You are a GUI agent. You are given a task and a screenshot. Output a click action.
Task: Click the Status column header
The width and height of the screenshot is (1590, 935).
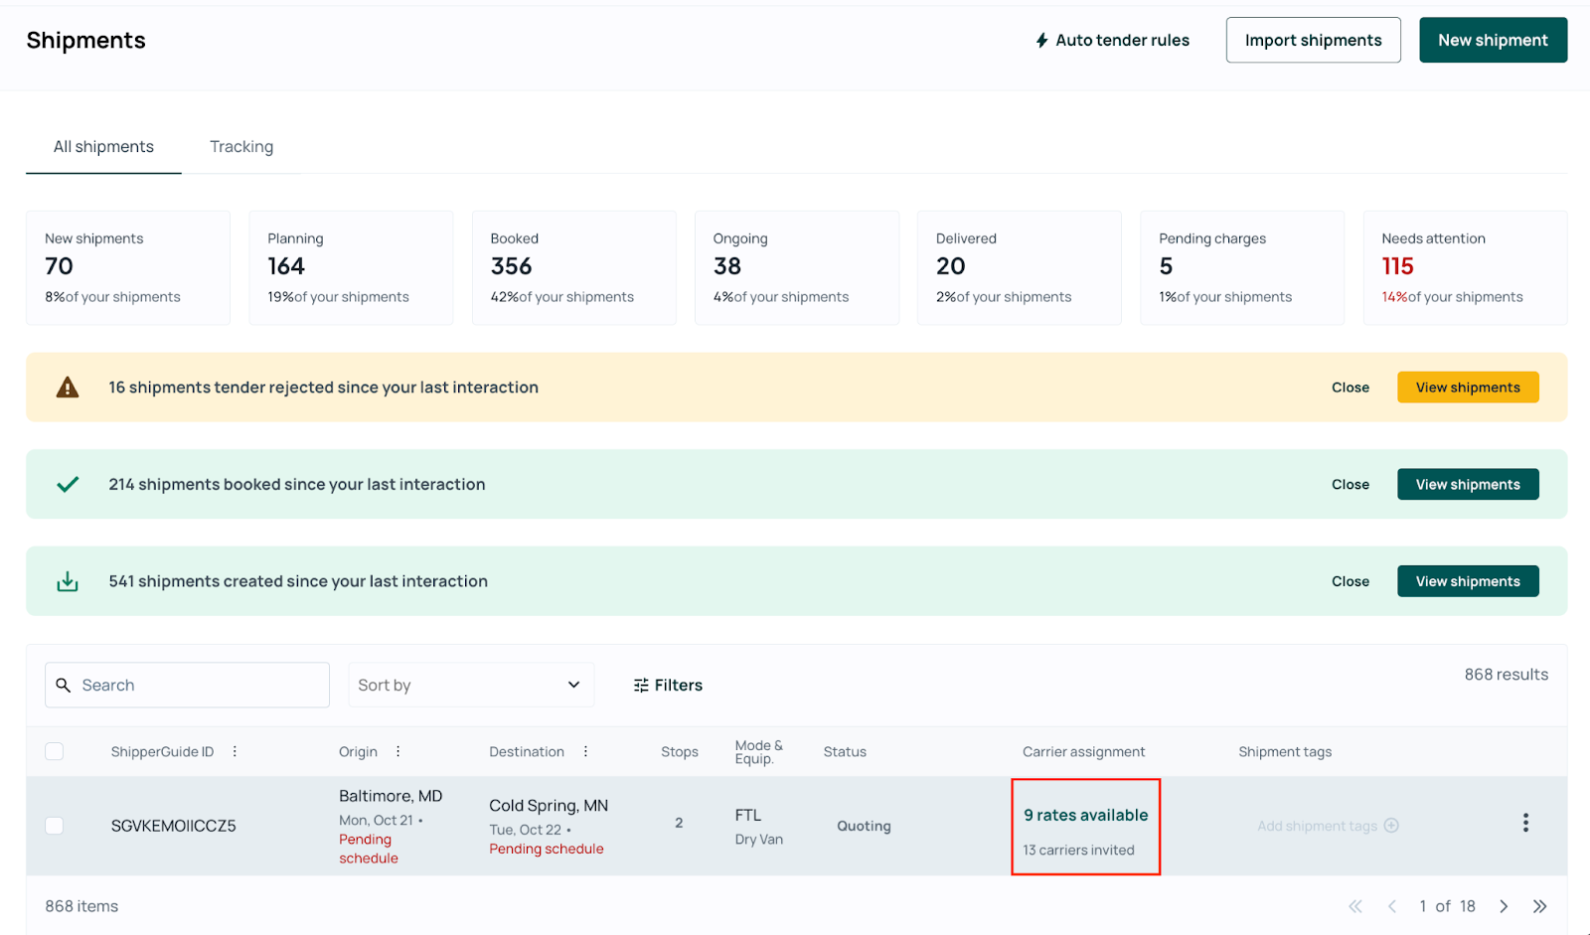click(x=845, y=752)
